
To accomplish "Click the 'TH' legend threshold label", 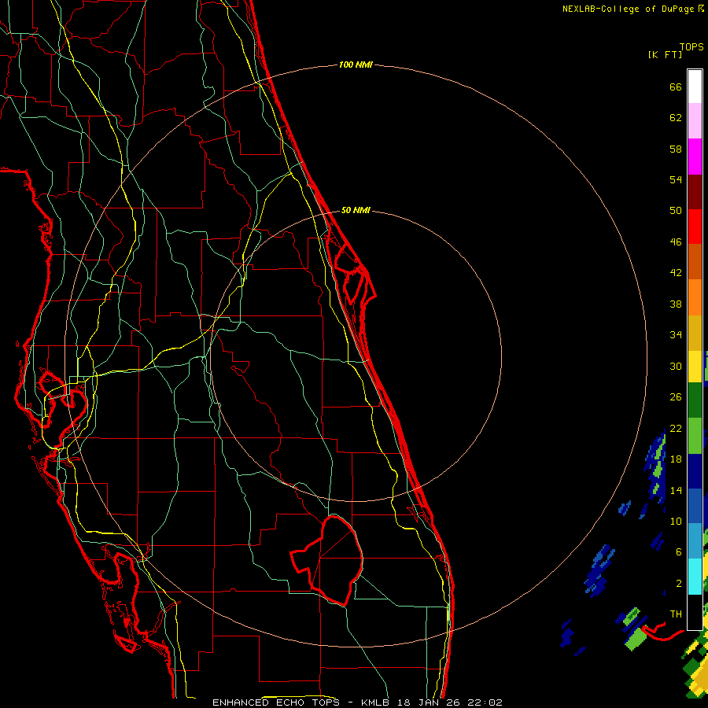I will coord(676,614).
